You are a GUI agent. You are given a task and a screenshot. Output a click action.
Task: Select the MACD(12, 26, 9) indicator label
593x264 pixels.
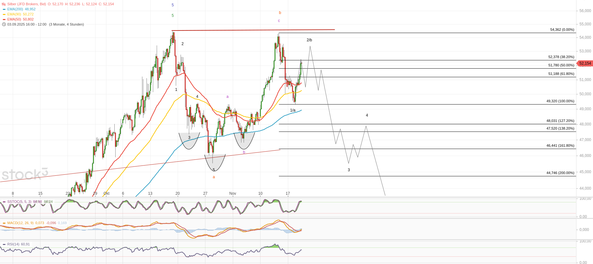pos(20,223)
